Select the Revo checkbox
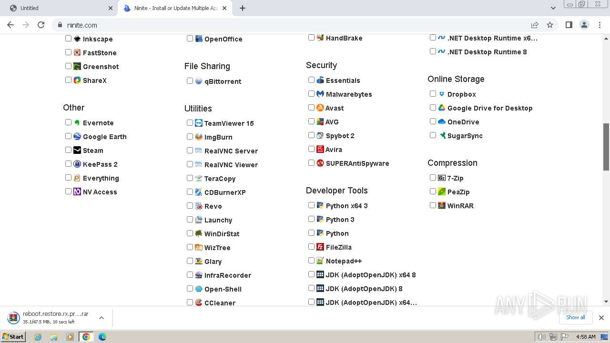The width and height of the screenshot is (610, 343). [x=190, y=206]
